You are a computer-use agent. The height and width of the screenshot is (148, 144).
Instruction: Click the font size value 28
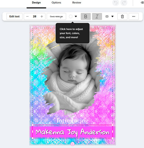(35, 17)
